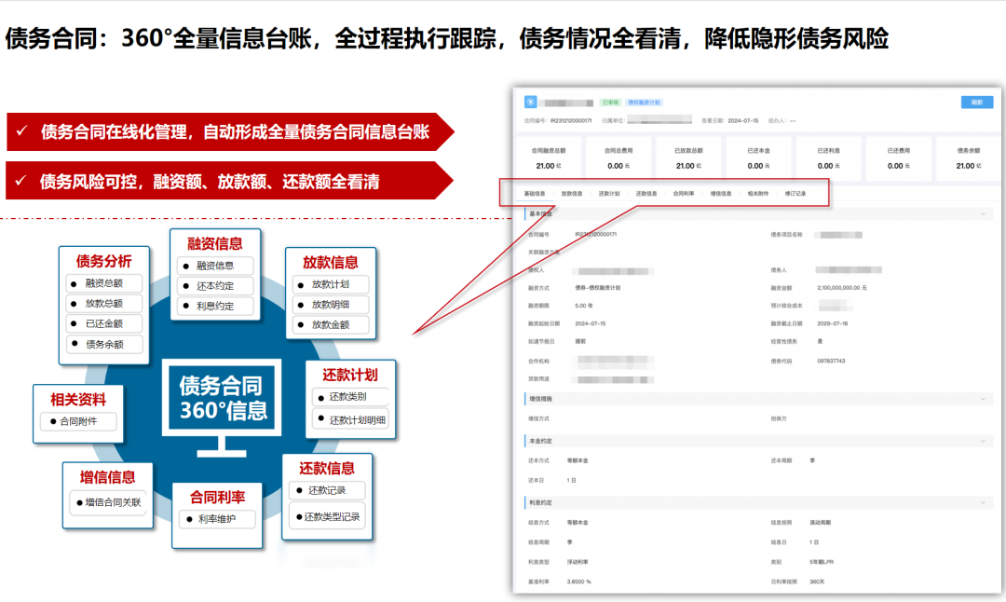Collapse the 增信措施 section chevron

click(983, 399)
